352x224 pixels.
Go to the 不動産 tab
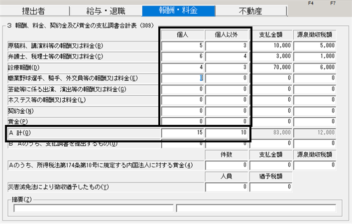tap(251, 11)
